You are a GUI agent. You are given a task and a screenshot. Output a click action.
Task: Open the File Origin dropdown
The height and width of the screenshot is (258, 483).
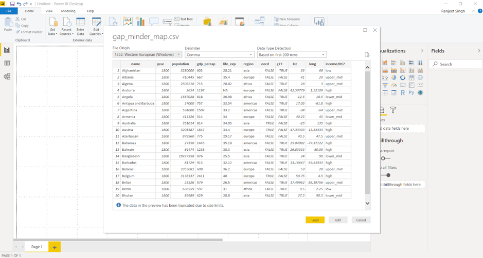(147, 55)
